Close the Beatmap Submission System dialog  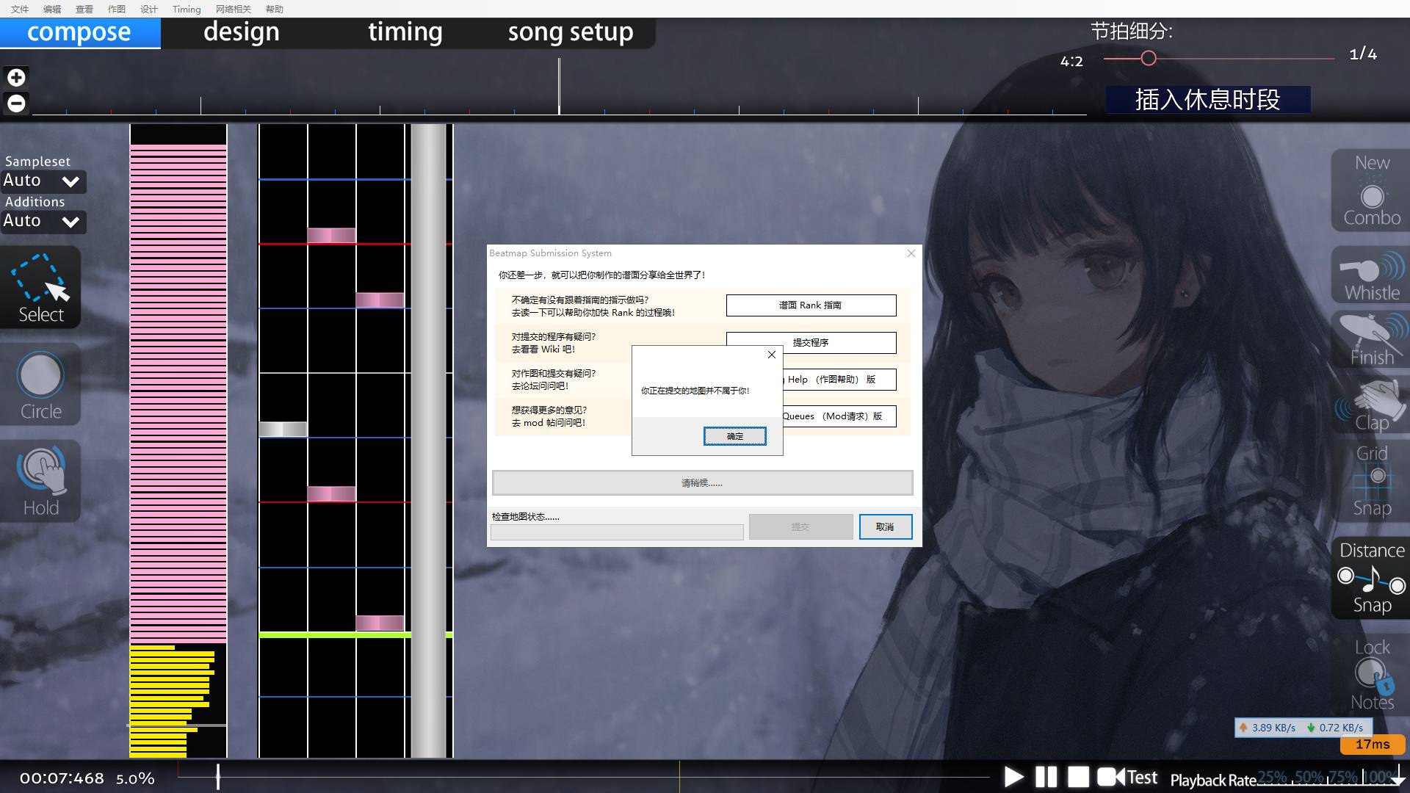click(x=911, y=253)
